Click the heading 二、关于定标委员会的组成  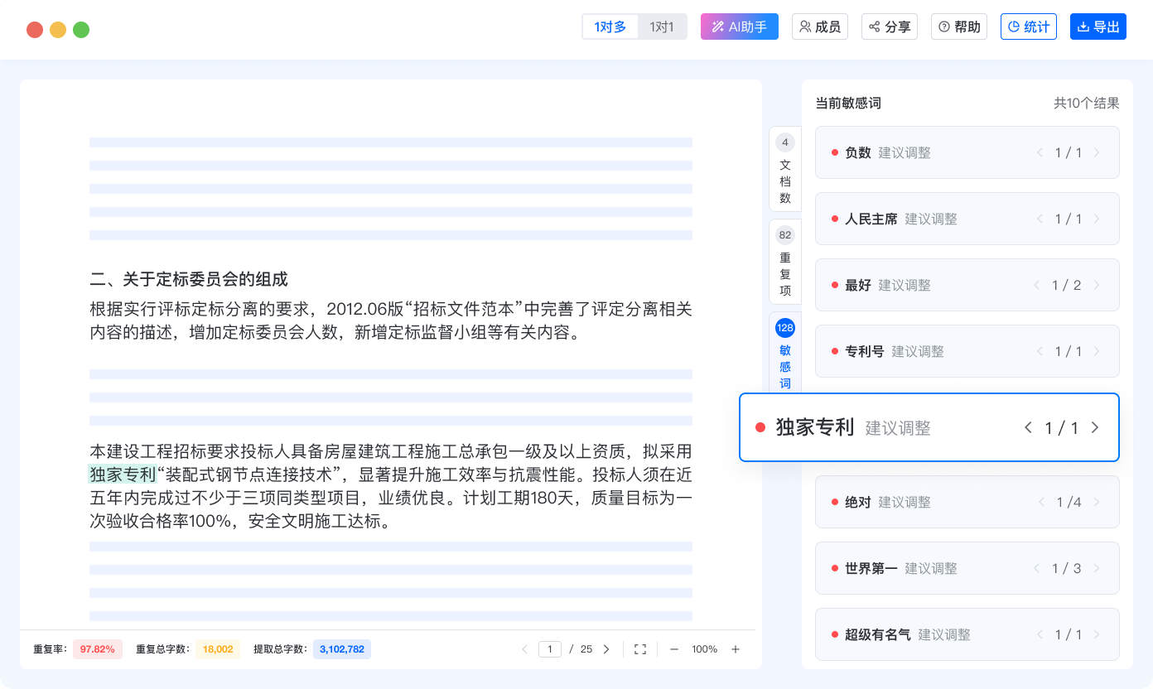(189, 279)
